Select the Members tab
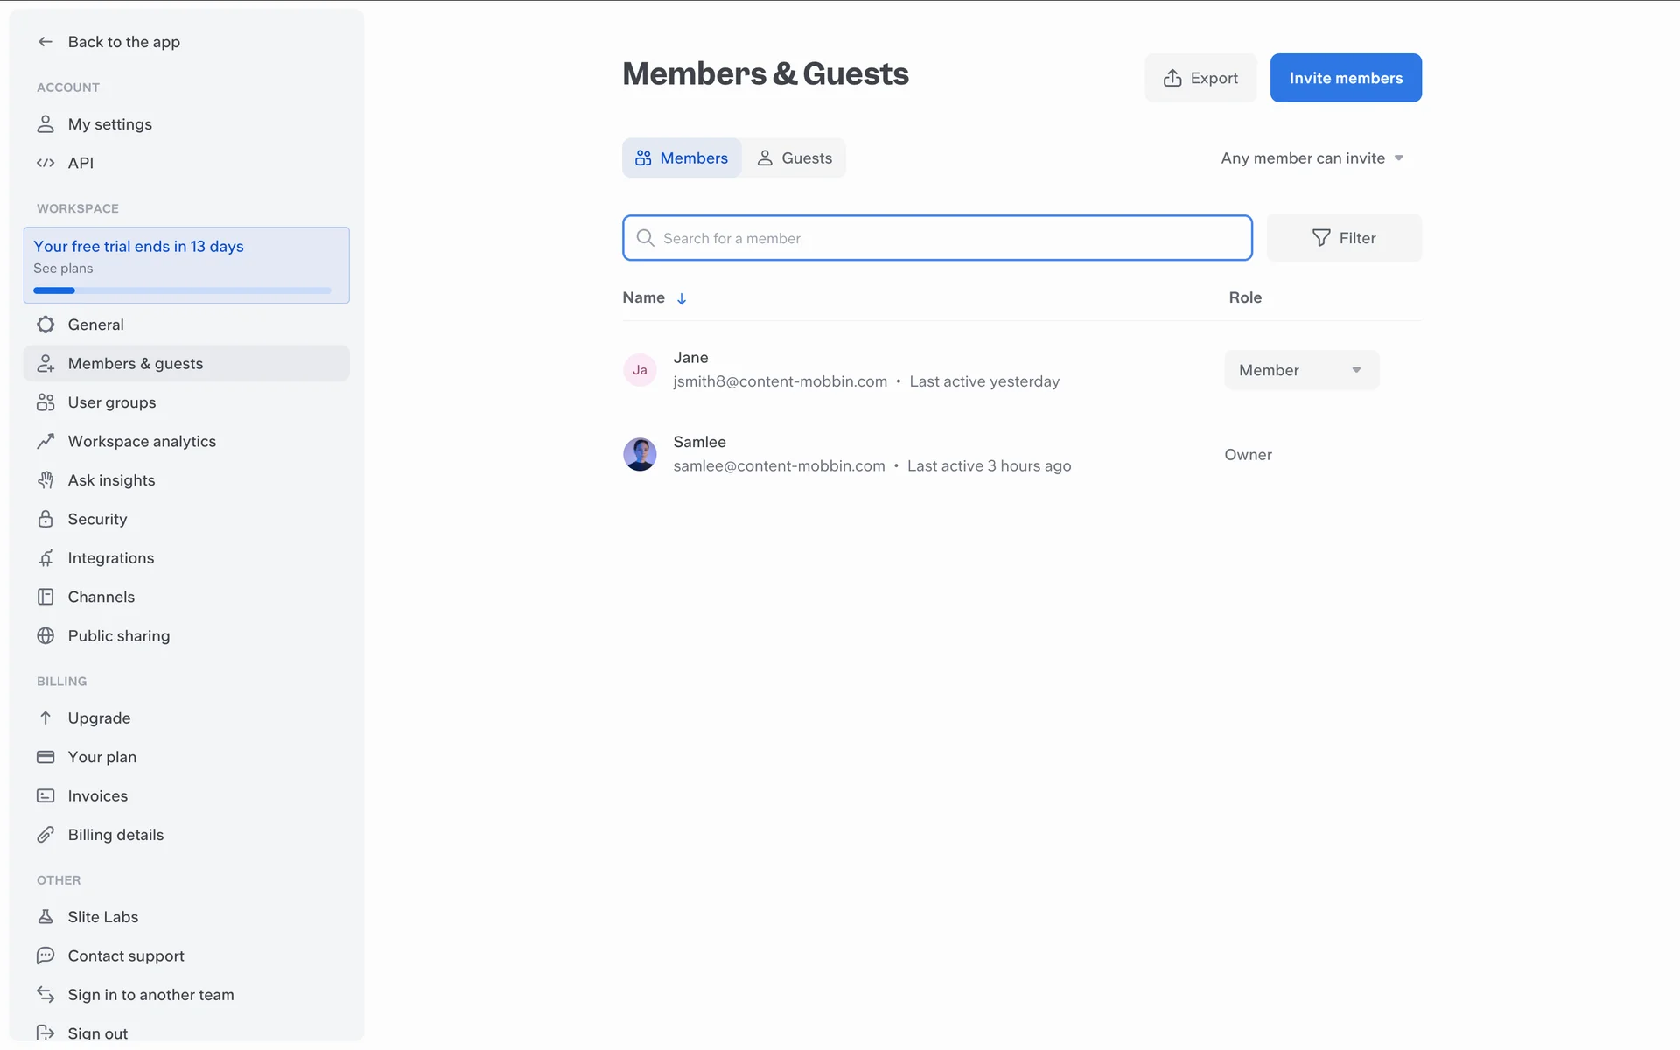 click(682, 158)
